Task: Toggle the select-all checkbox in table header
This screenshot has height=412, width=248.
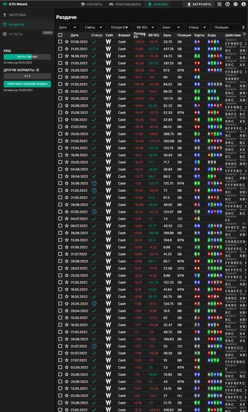Action: 61,35
